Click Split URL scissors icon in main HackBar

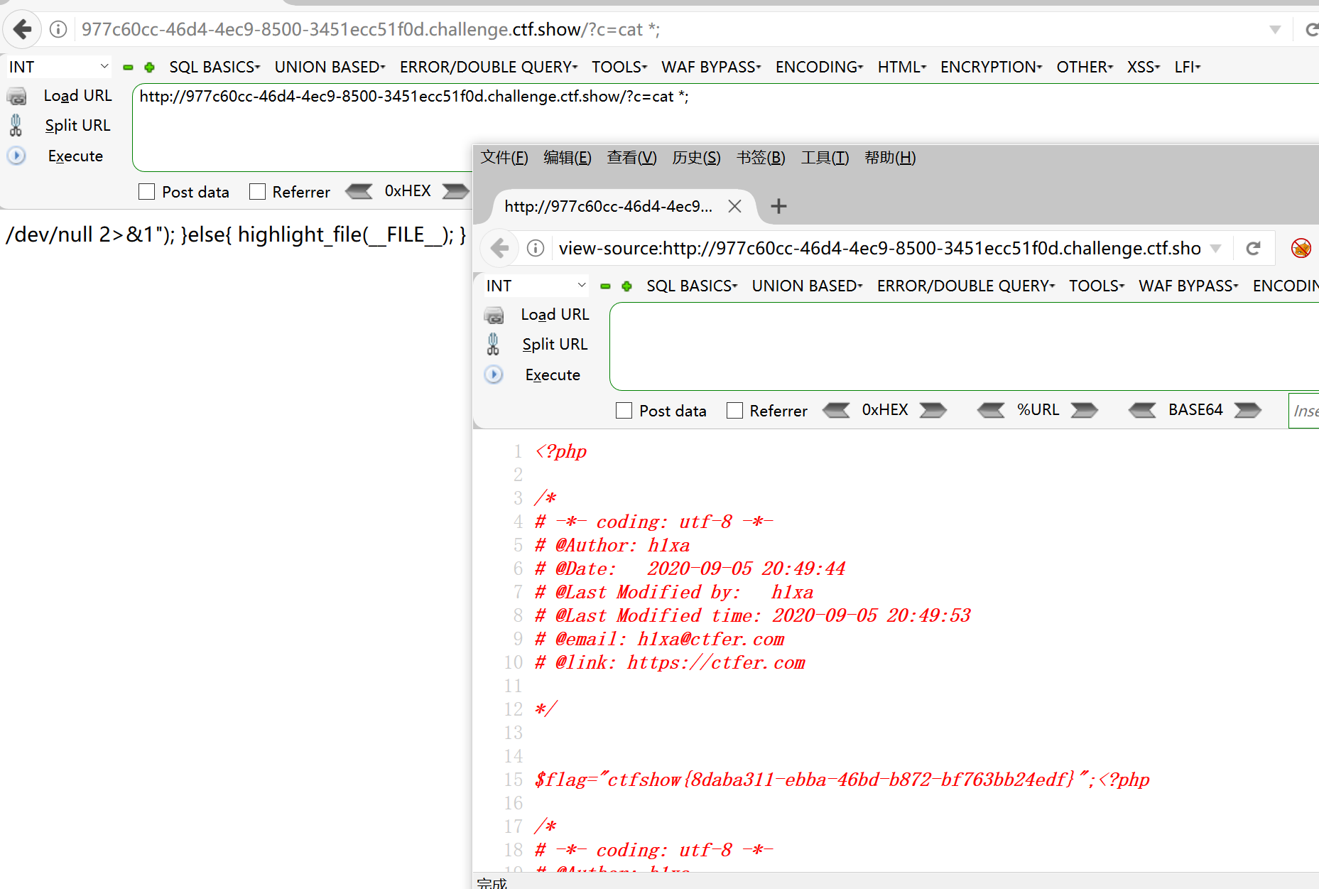pos(16,125)
